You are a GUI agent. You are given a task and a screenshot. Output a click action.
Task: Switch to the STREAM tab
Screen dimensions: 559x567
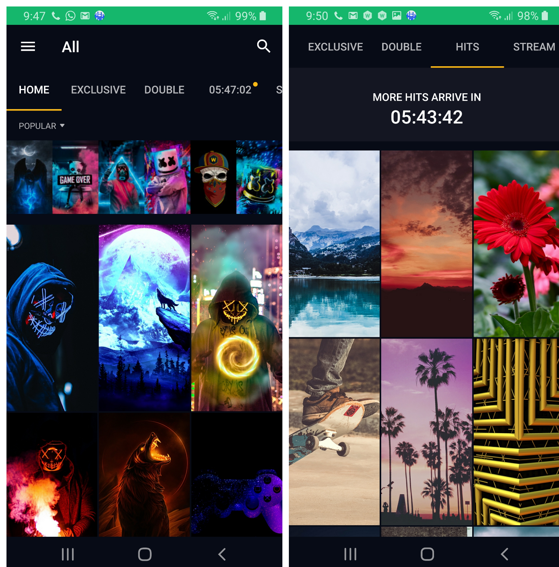pyautogui.click(x=534, y=47)
